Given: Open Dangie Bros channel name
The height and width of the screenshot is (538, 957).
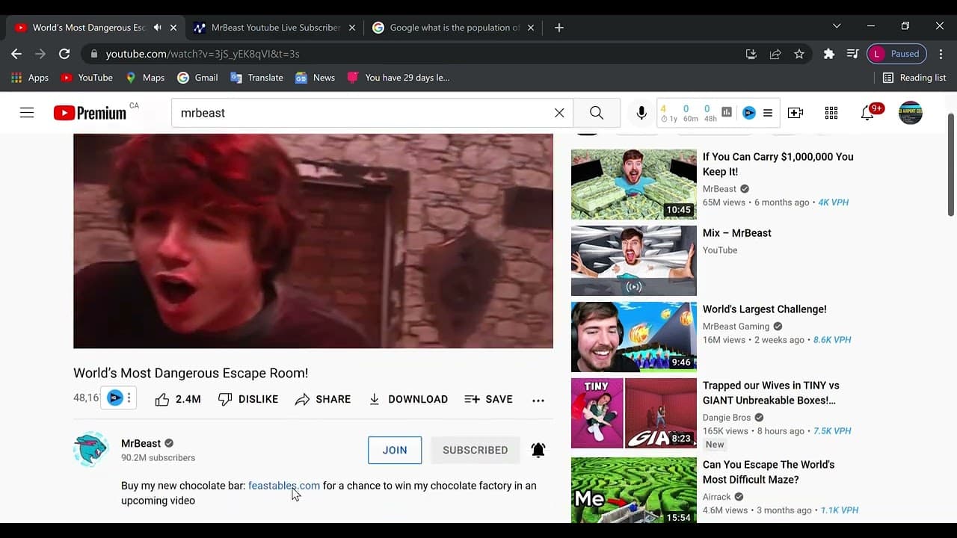Looking at the screenshot, I should (727, 418).
